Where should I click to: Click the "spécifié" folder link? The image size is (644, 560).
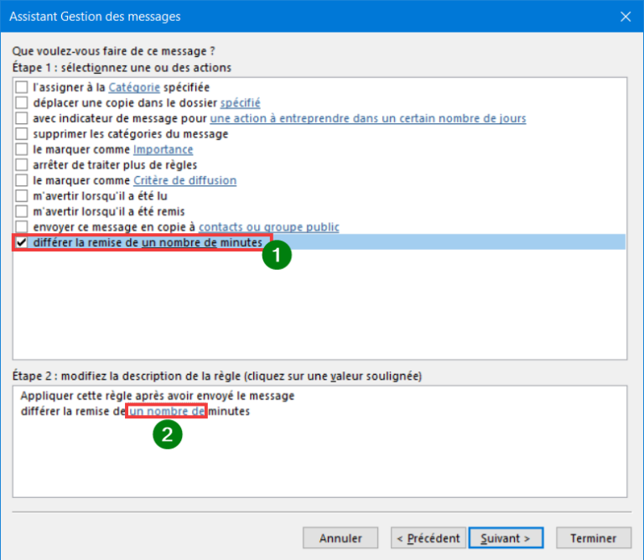click(x=240, y=103)
